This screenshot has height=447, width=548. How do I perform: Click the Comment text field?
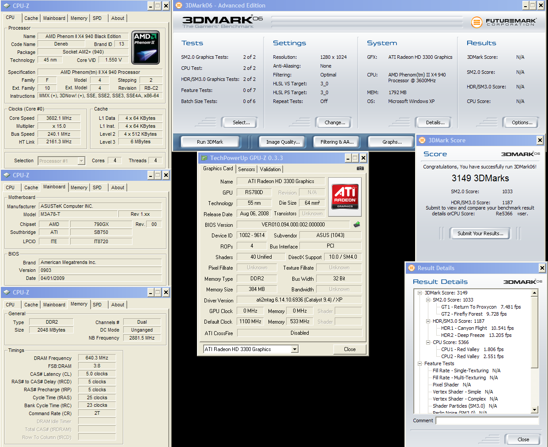point(487,420)
